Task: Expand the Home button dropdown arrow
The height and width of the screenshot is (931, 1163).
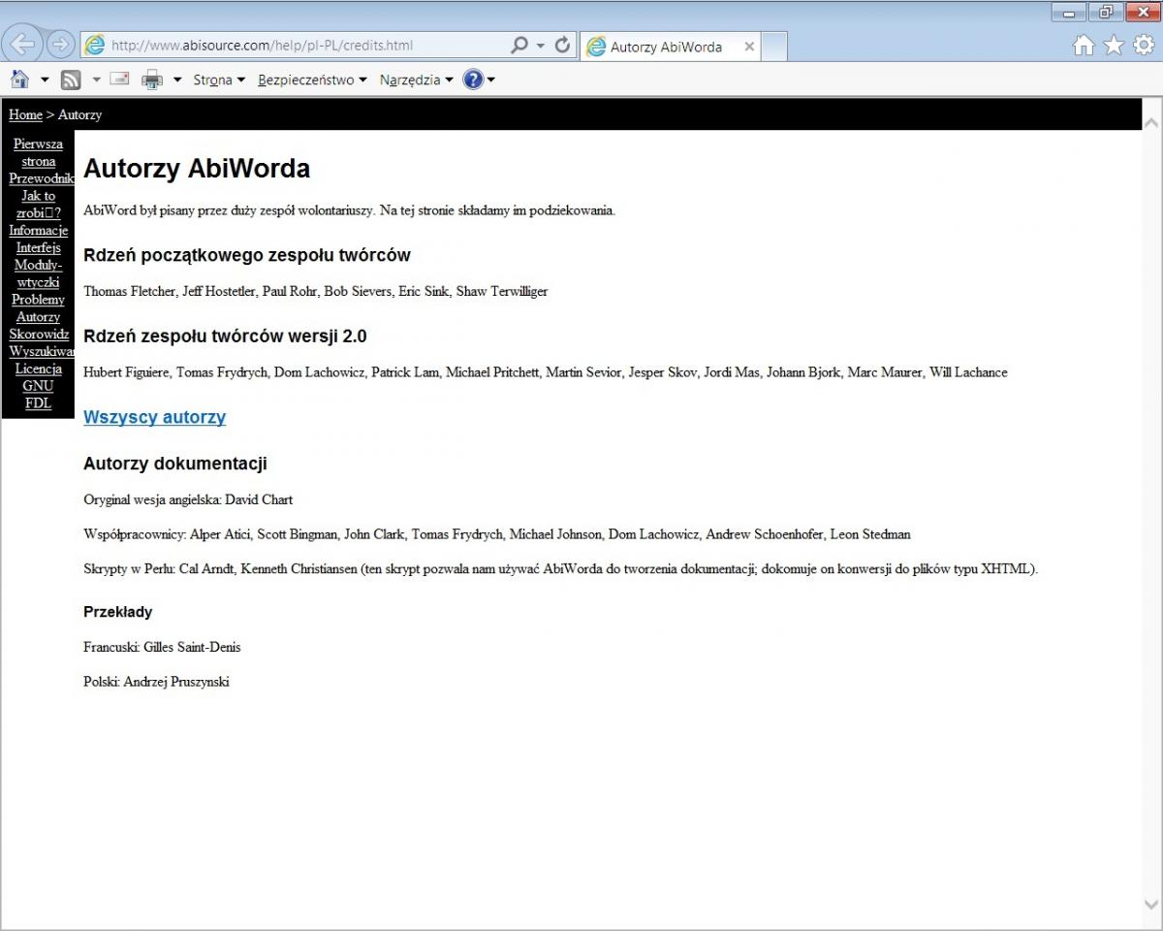Action: click(x=45, y=80)
